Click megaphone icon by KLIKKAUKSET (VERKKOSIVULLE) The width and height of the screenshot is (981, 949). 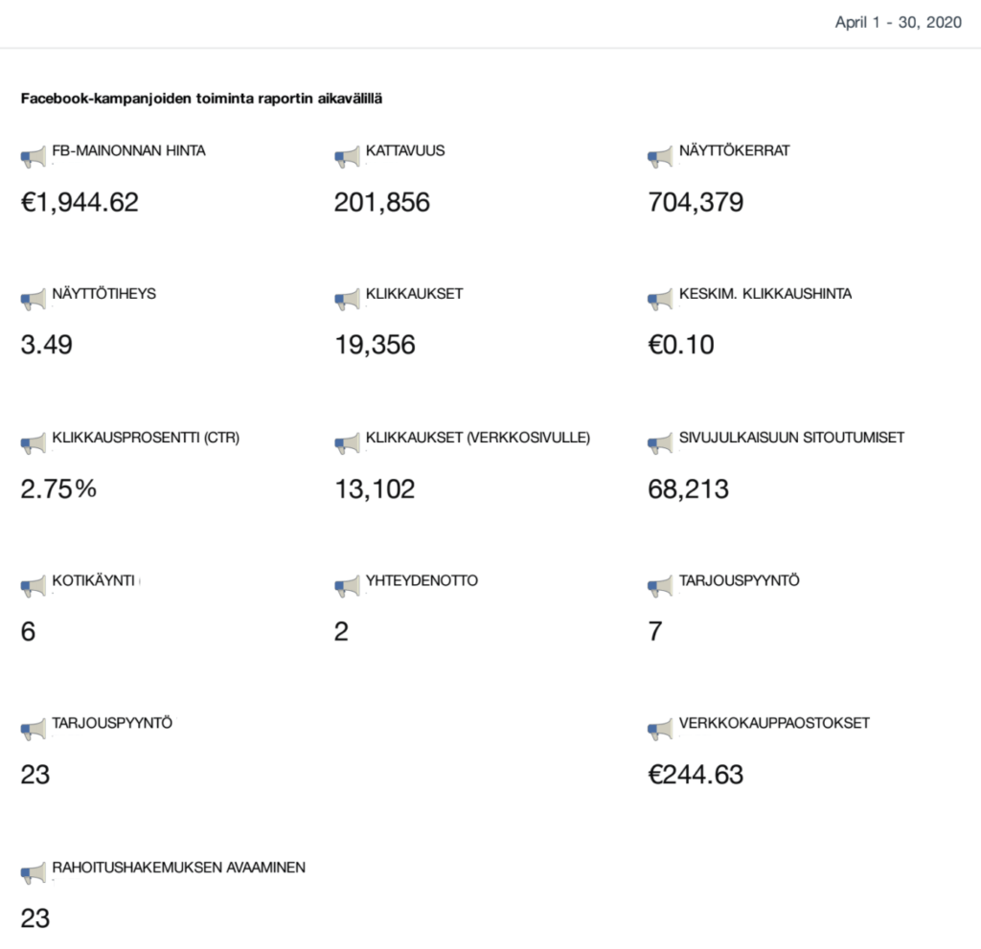point(347,442)
